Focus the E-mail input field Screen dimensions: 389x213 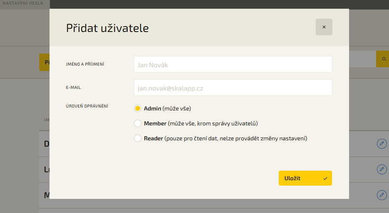click(233, 88)
